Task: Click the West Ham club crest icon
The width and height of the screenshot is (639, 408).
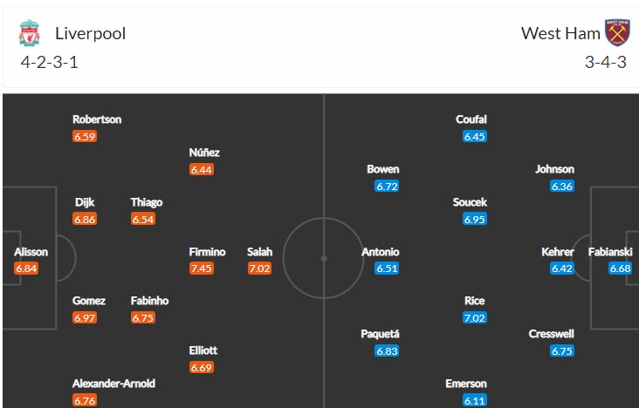Action: point(616,33)
